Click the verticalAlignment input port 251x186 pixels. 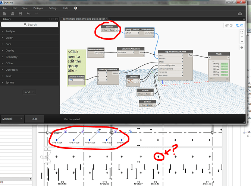(x=170, y=69)
